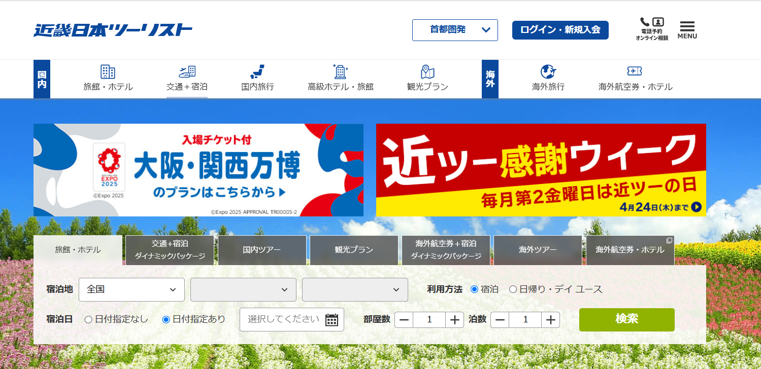Select the 国内旅行 Japan map icon

(x=257, y=72)
